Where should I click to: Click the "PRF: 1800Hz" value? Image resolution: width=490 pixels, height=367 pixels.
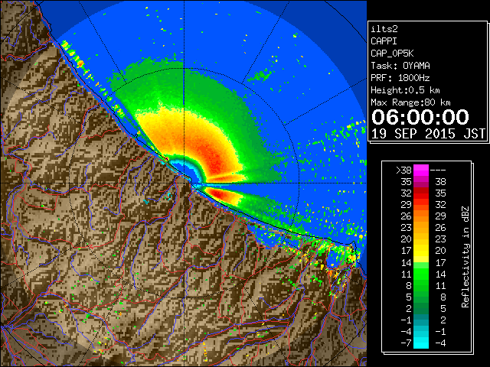400,78
